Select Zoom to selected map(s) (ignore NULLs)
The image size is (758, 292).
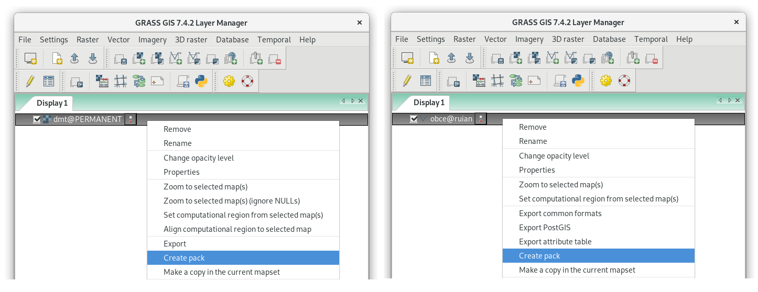243,201
